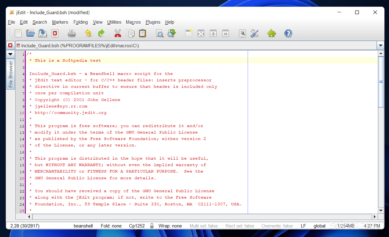The image size is (389, 237).
Task: Click the Open File folder icon
Action: click(x=30, y=33)
